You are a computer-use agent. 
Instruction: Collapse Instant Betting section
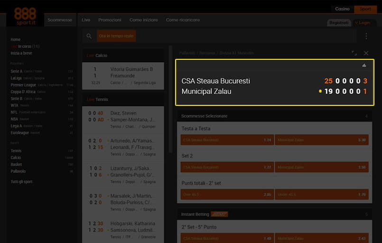(275, 214)
